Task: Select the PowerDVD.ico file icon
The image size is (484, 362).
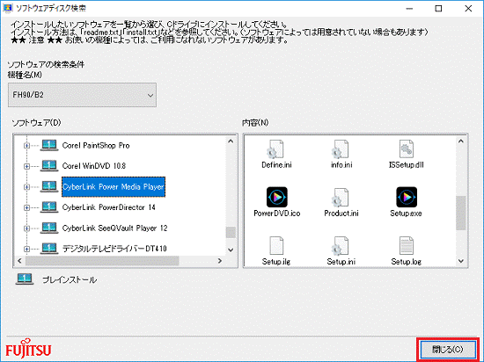Action: pos(277,197)
